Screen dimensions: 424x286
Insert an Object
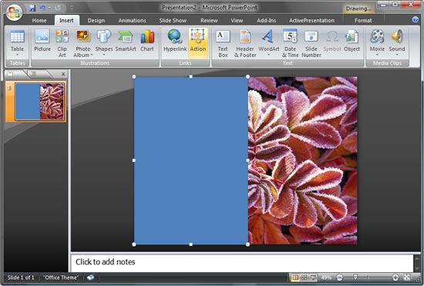[352, 43]
